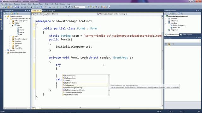Click the Save All toolbar icon
The image size is (202, 113).
(x=18, y=7)
